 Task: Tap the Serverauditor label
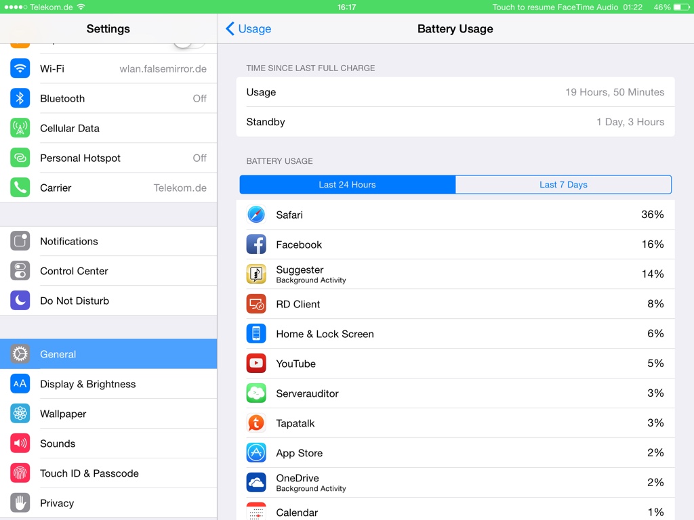[307, 393]
